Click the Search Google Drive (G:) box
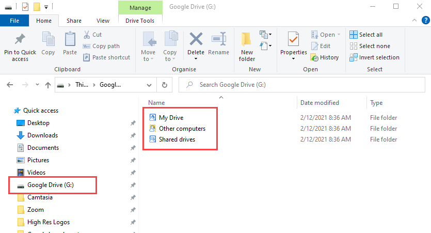 click(x=302, y=85)
